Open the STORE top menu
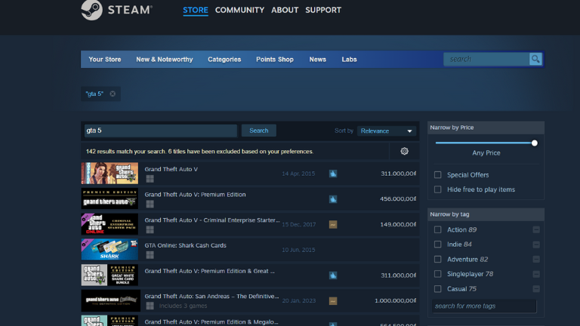Screen dimensions: 580x326 196,10
